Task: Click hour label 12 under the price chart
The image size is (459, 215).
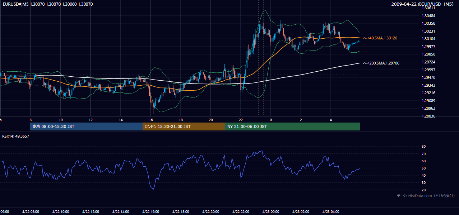Action: tap(91, 120)
